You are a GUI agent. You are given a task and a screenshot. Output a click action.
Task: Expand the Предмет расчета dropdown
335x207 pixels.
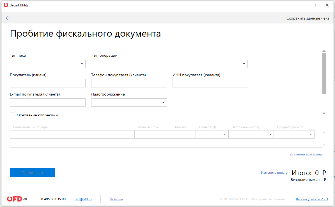click(x=294, y=134)
